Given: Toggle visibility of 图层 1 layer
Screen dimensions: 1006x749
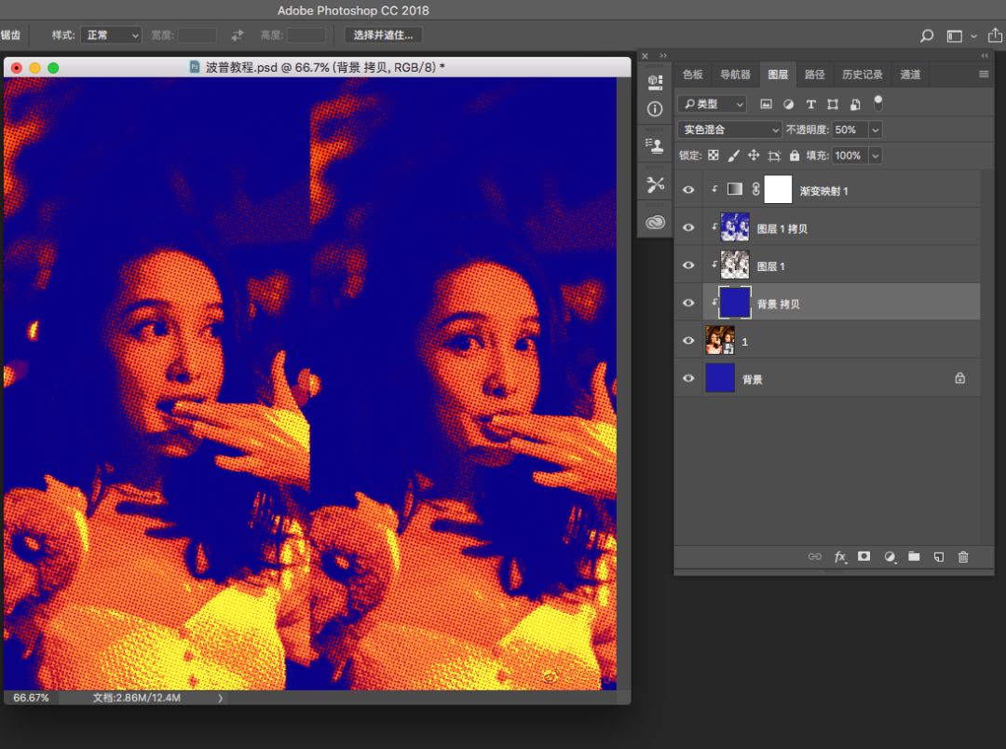Looking at the screenshot, I should tap(688, 266).
